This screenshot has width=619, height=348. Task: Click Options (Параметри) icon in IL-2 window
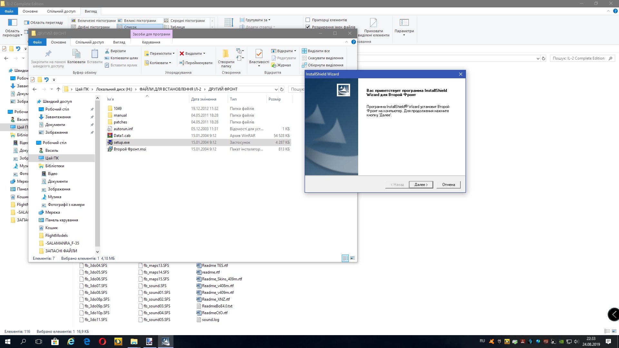(404, 23)
